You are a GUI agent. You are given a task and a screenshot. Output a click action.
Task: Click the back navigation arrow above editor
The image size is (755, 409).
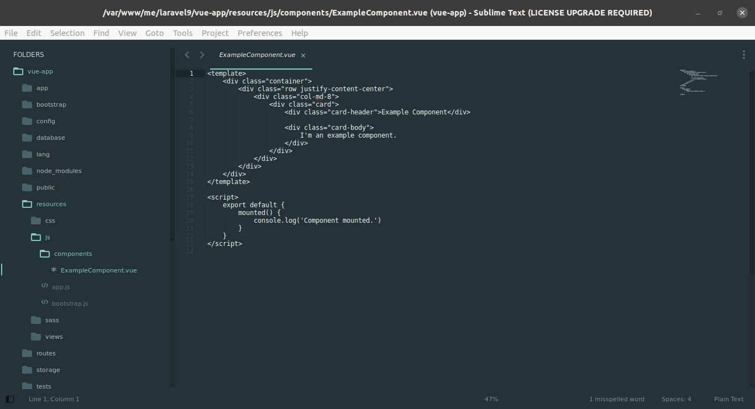tap(187, 55)
